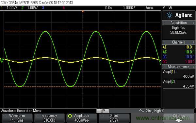This screenshot has width=196, height=123.
Task: Click the Ampl(2) 4.54V measurement readout
Action: pyautogui.click(x=179, y=84)
